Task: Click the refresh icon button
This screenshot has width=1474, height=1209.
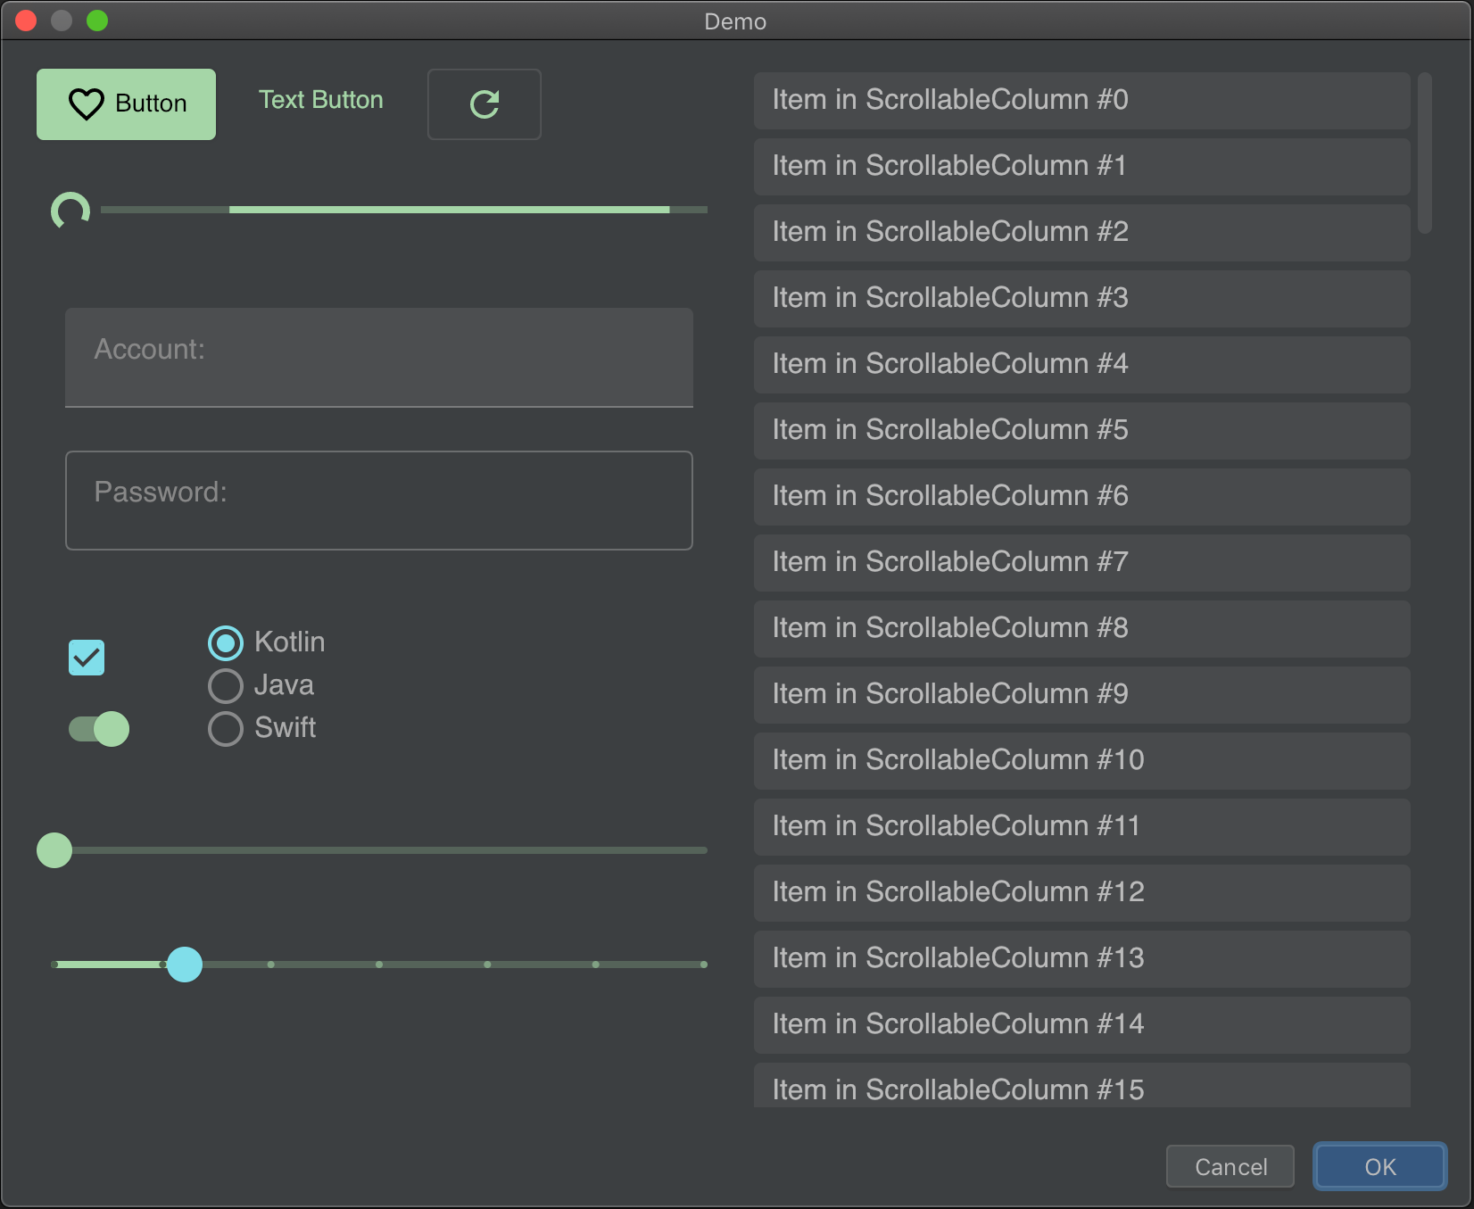Action: pyautogui.click(x=484, y=104)
